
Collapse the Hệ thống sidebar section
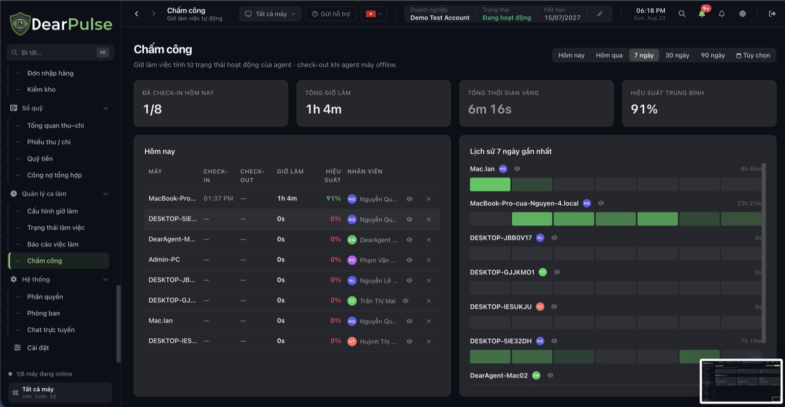[x=105, y=279]
